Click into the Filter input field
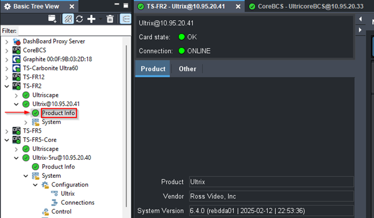This screenshot has height=218, width=374. pyautogui.click(x=74, y=31)
